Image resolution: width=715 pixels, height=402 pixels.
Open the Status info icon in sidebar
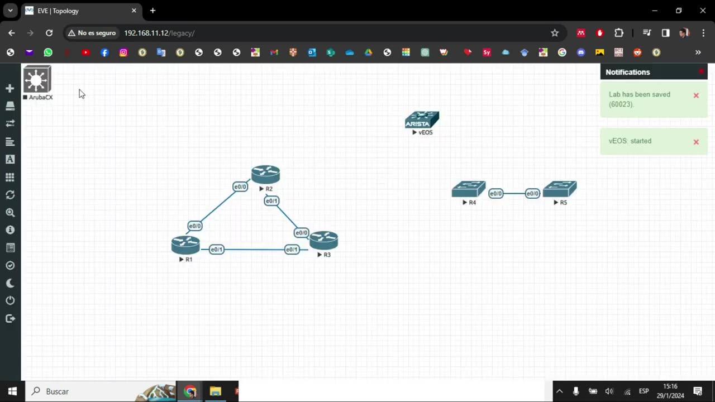coord(9,230)
